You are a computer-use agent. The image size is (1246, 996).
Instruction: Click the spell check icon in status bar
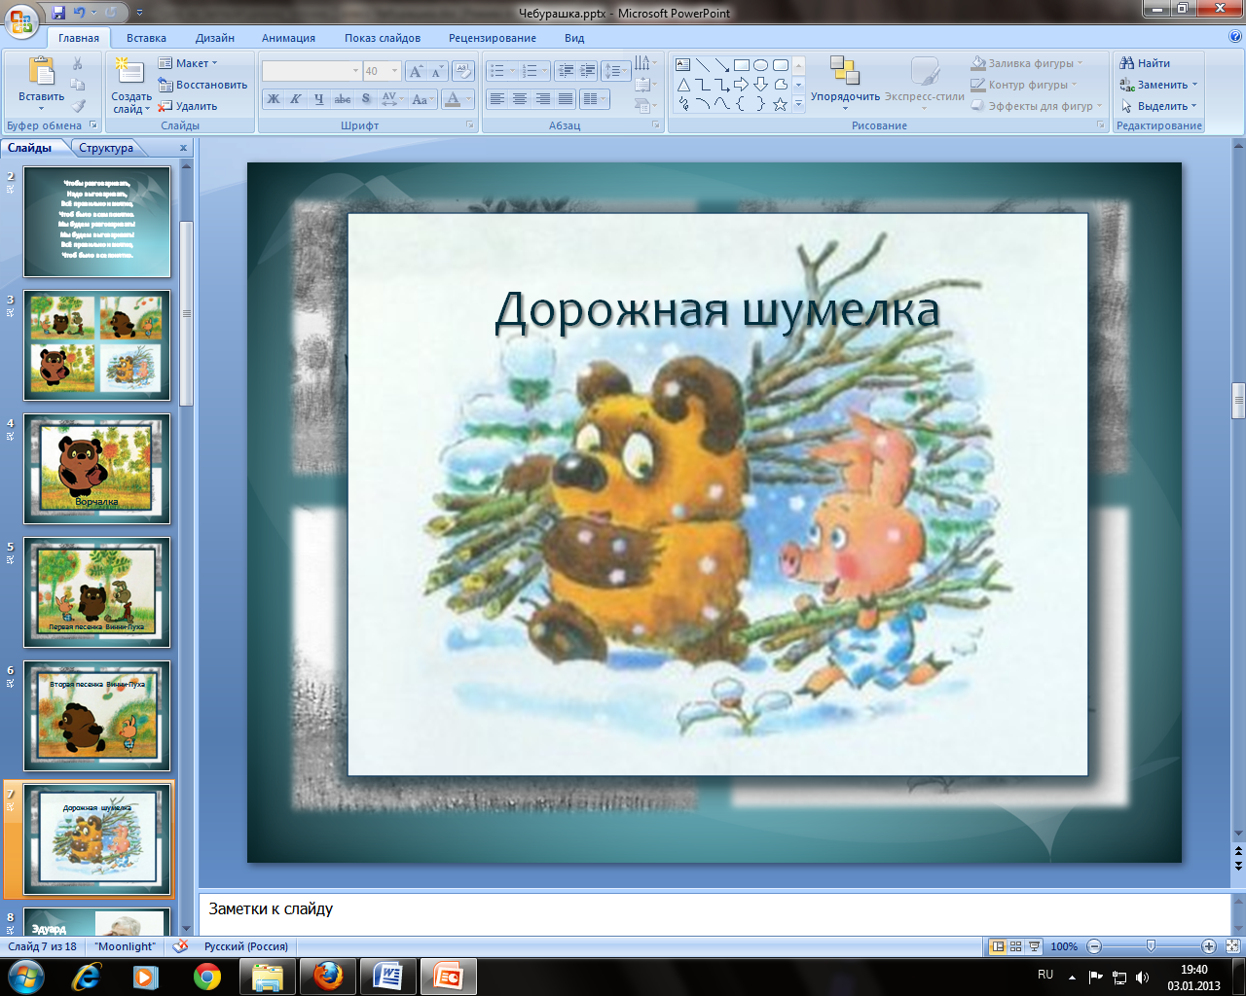(180, 946)
